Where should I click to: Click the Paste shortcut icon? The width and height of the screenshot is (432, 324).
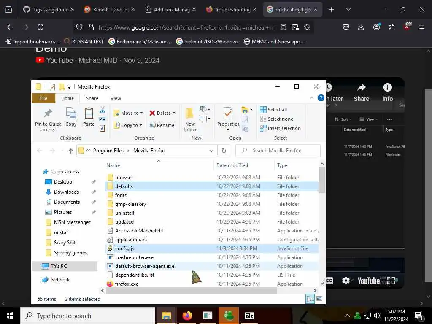point(102,128)
